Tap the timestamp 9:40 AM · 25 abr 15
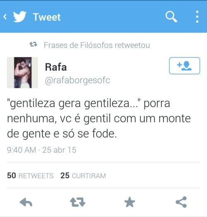Screen dimensions: 207x217 point(41,150)
